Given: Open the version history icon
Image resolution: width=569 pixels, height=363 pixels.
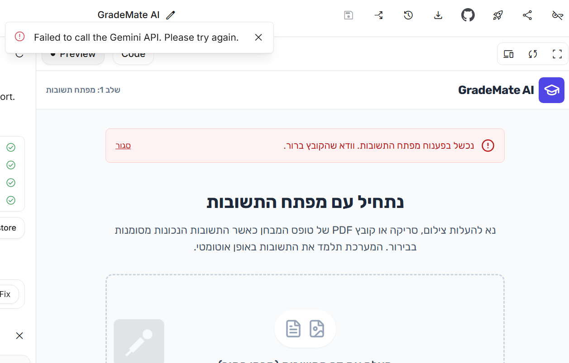Looking at the screenshot, I should click(408, 15).
